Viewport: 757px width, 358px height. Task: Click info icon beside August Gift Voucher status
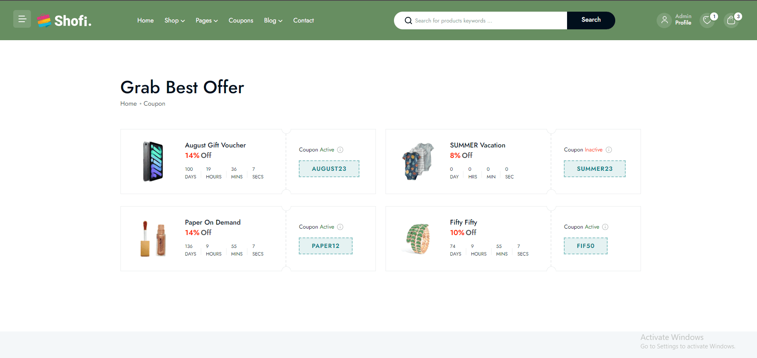tap(340, 150)
